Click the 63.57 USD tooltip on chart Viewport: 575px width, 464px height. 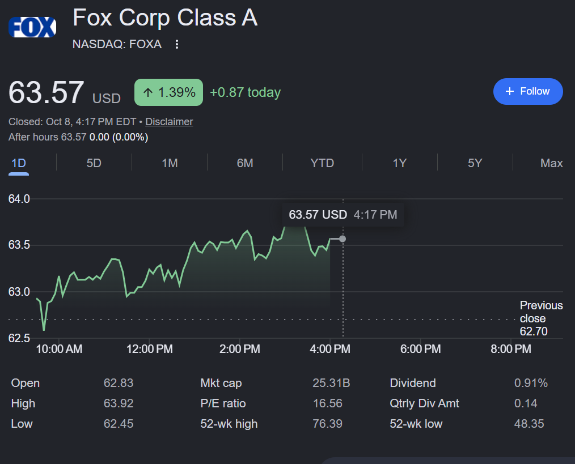[343, 214]
